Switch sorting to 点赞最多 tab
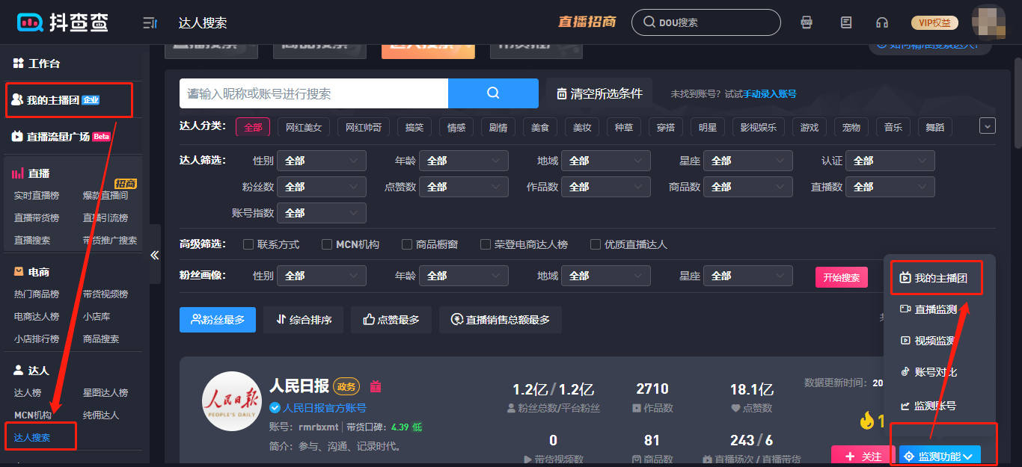Image resolution: width=1022 pixels, height=467 pixels. (391, 320)
